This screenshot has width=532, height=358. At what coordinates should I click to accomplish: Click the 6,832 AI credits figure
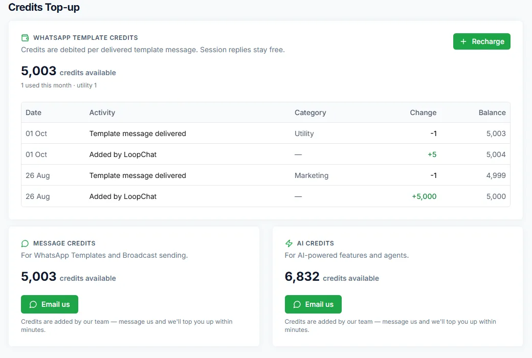click(302, 277)
